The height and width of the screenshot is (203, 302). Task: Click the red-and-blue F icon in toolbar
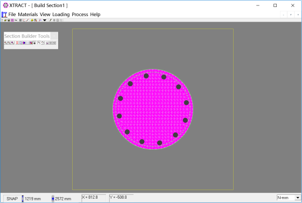(x=40, y=20)
